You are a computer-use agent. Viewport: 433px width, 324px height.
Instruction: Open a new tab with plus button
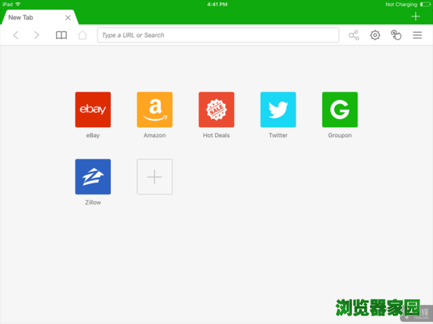coord(415,17)
